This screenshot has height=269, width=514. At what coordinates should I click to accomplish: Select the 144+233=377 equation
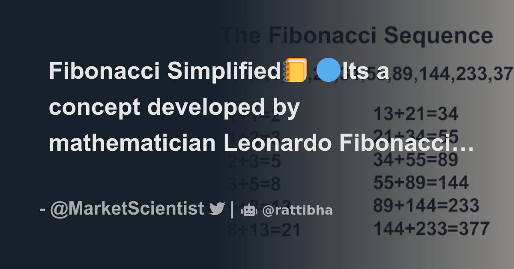(431, 229)
